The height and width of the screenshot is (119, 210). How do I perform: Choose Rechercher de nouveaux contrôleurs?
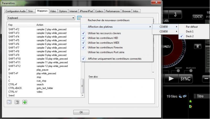tap(117, 20)
